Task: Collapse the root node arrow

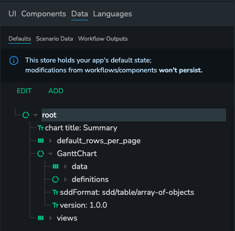Action: click(36, 115)
